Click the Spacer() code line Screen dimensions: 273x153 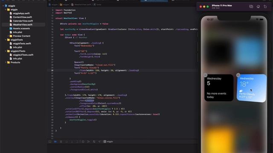[x=79, y=62]
